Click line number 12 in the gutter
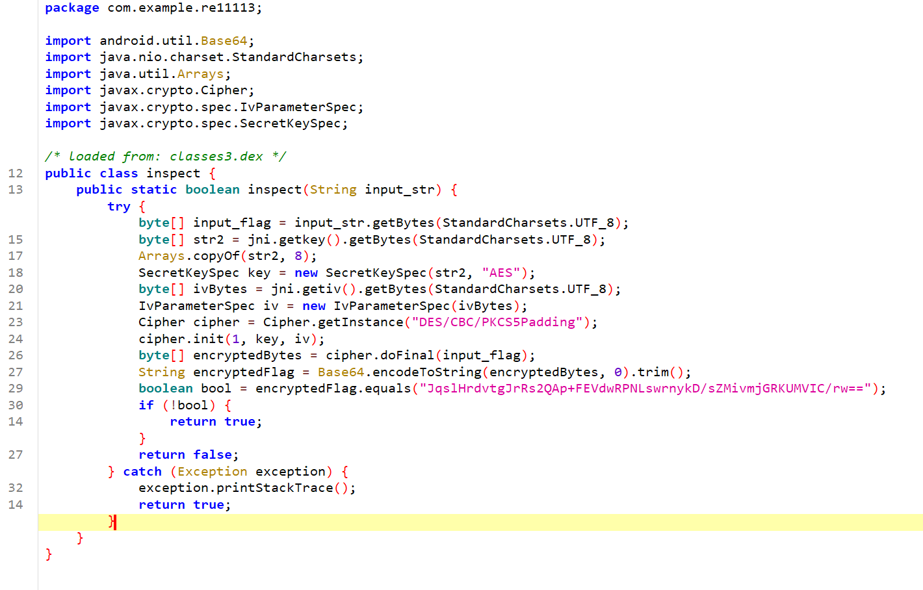923x590 pixels. [x=16, y=173]
